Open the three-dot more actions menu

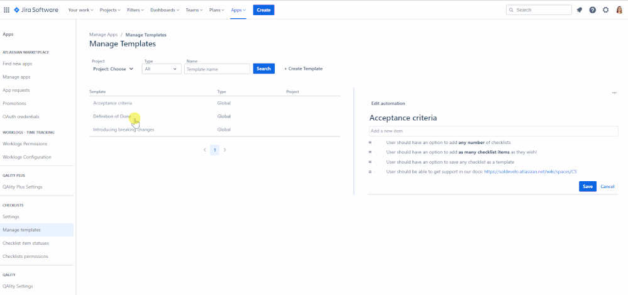pyautogui.click(x=614, y=93)
